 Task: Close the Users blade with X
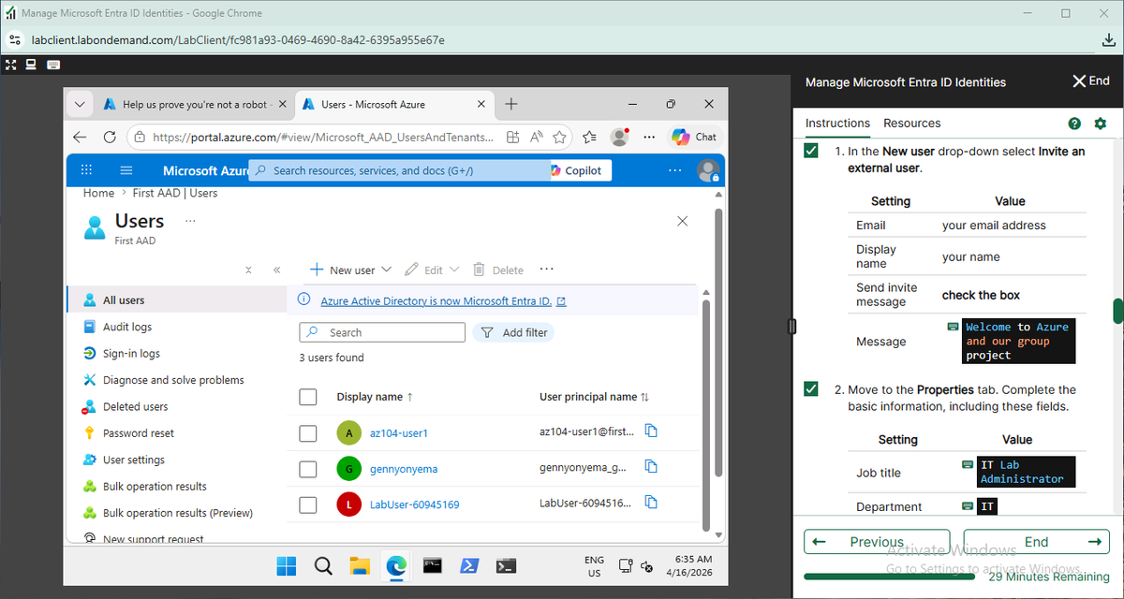click(x=682, y=221)
